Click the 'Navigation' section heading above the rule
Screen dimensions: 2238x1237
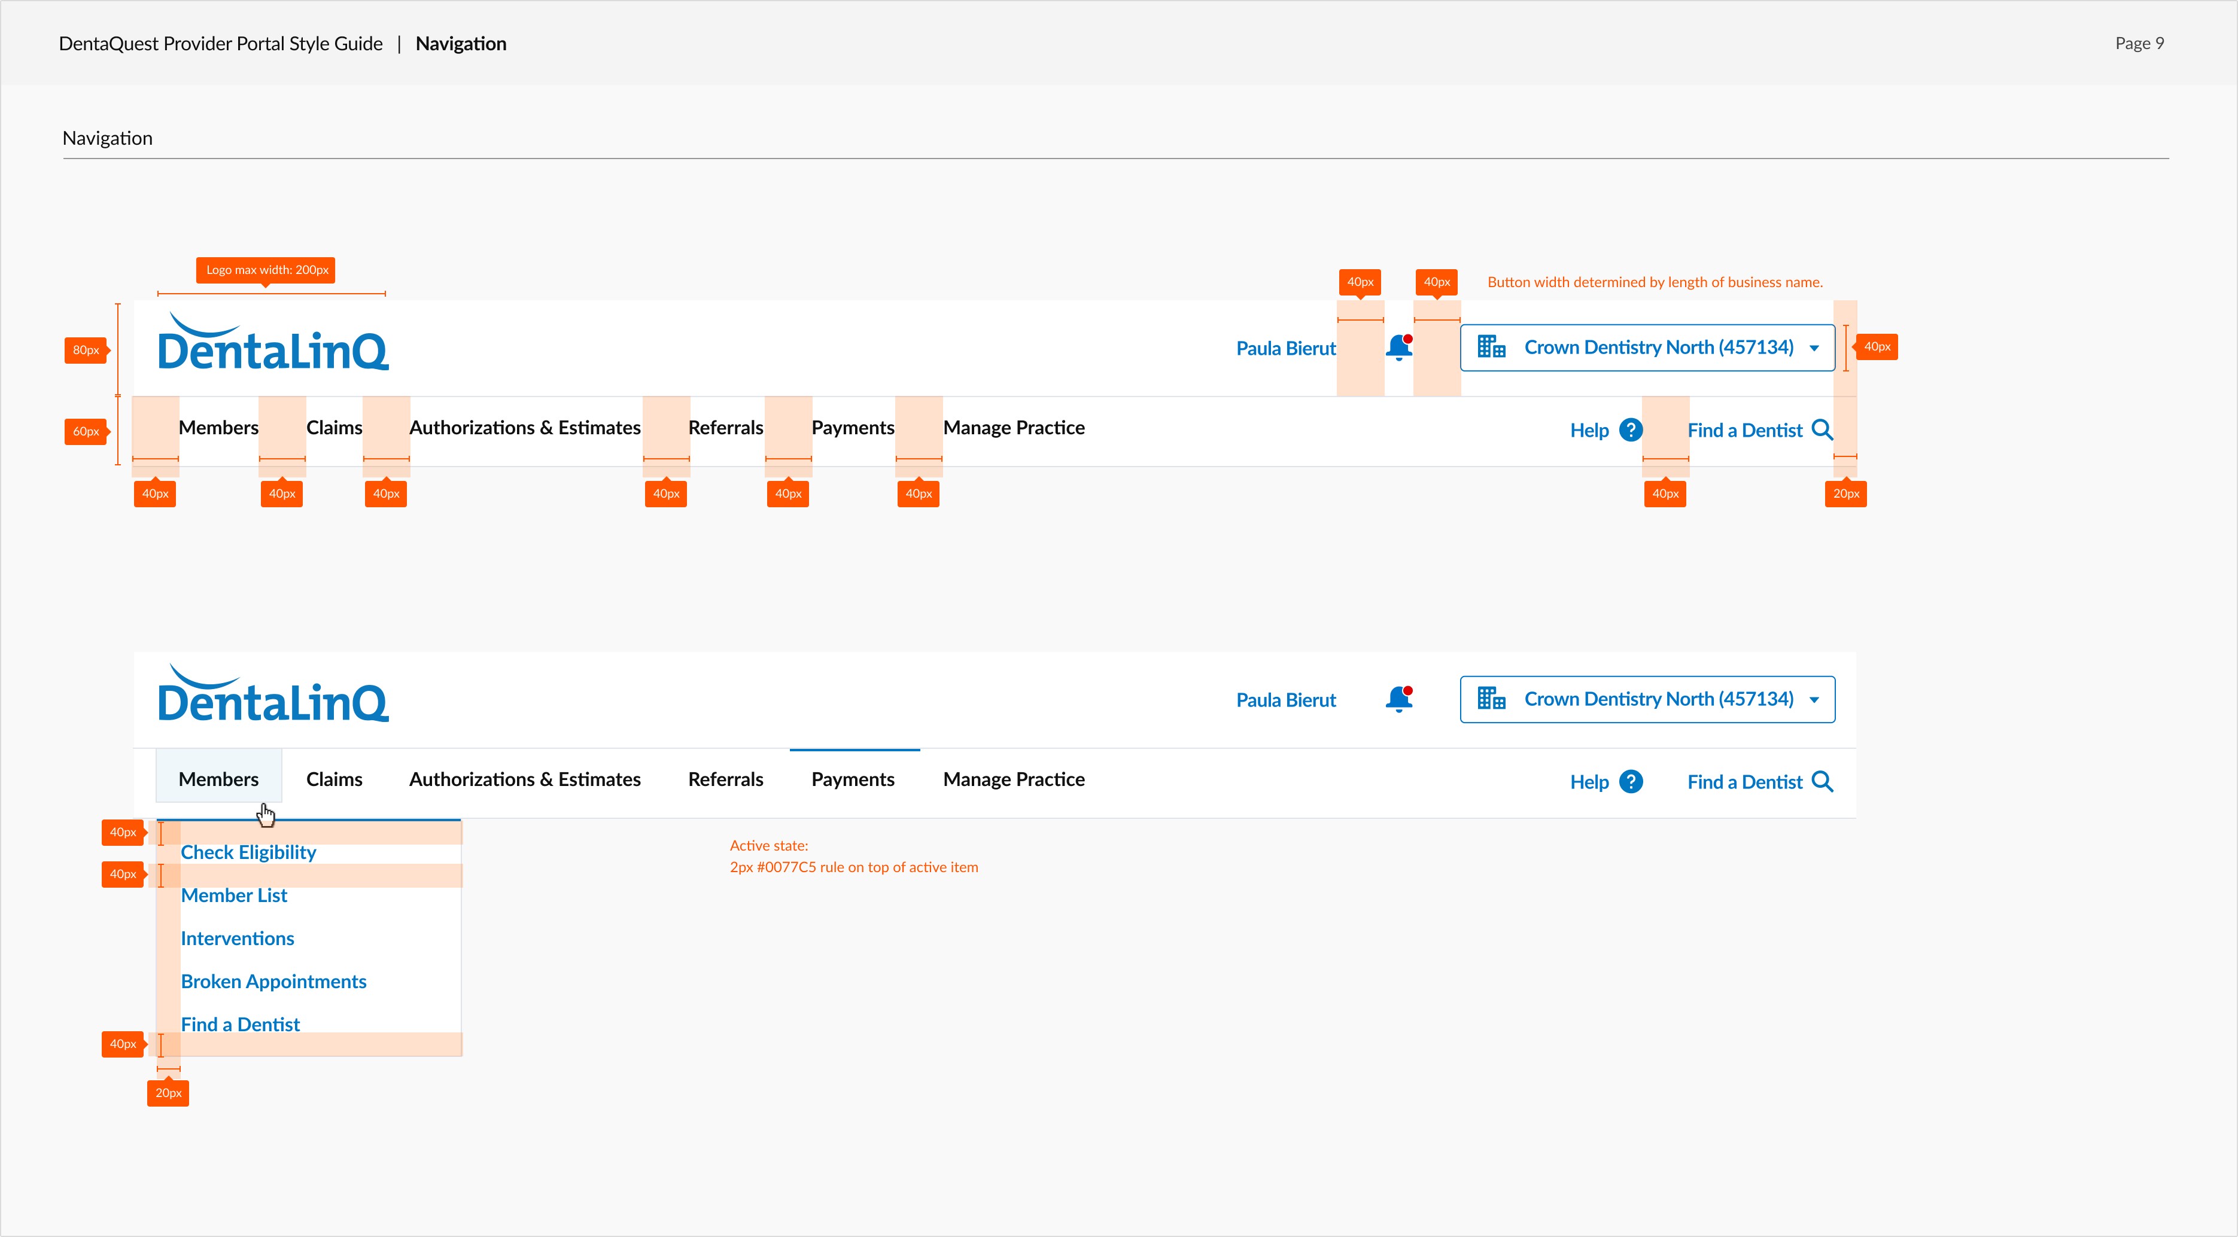click(108, 138)
